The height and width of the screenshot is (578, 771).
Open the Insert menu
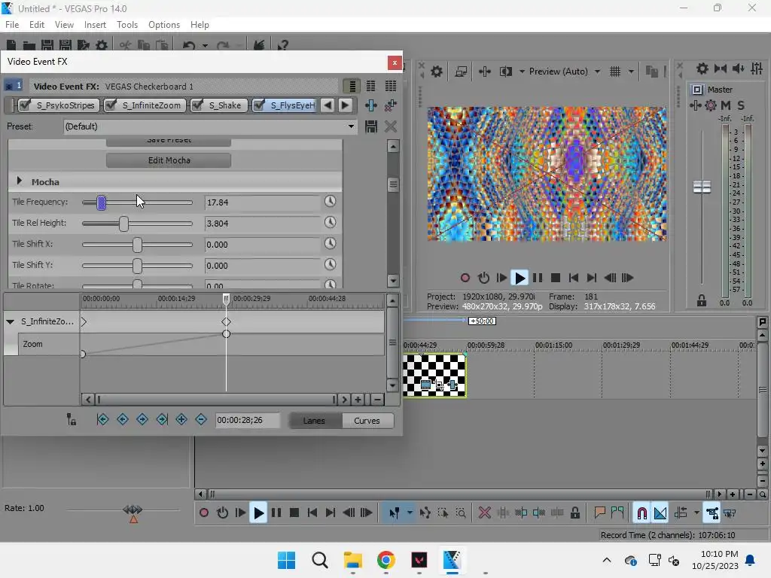pyautogui.click(x=95, y=25)
